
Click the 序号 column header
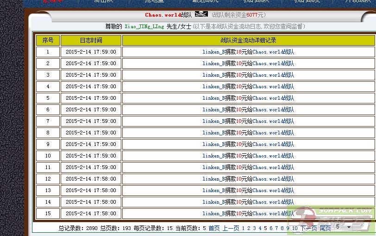(48, 40)
